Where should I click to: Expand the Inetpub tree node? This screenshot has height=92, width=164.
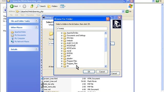click(x=62, y=41)
